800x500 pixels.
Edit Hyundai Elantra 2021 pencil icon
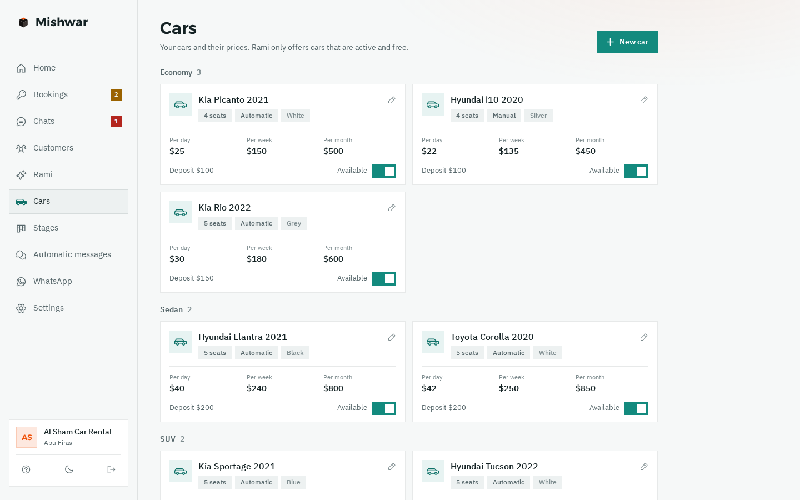[x=392, y=337]
